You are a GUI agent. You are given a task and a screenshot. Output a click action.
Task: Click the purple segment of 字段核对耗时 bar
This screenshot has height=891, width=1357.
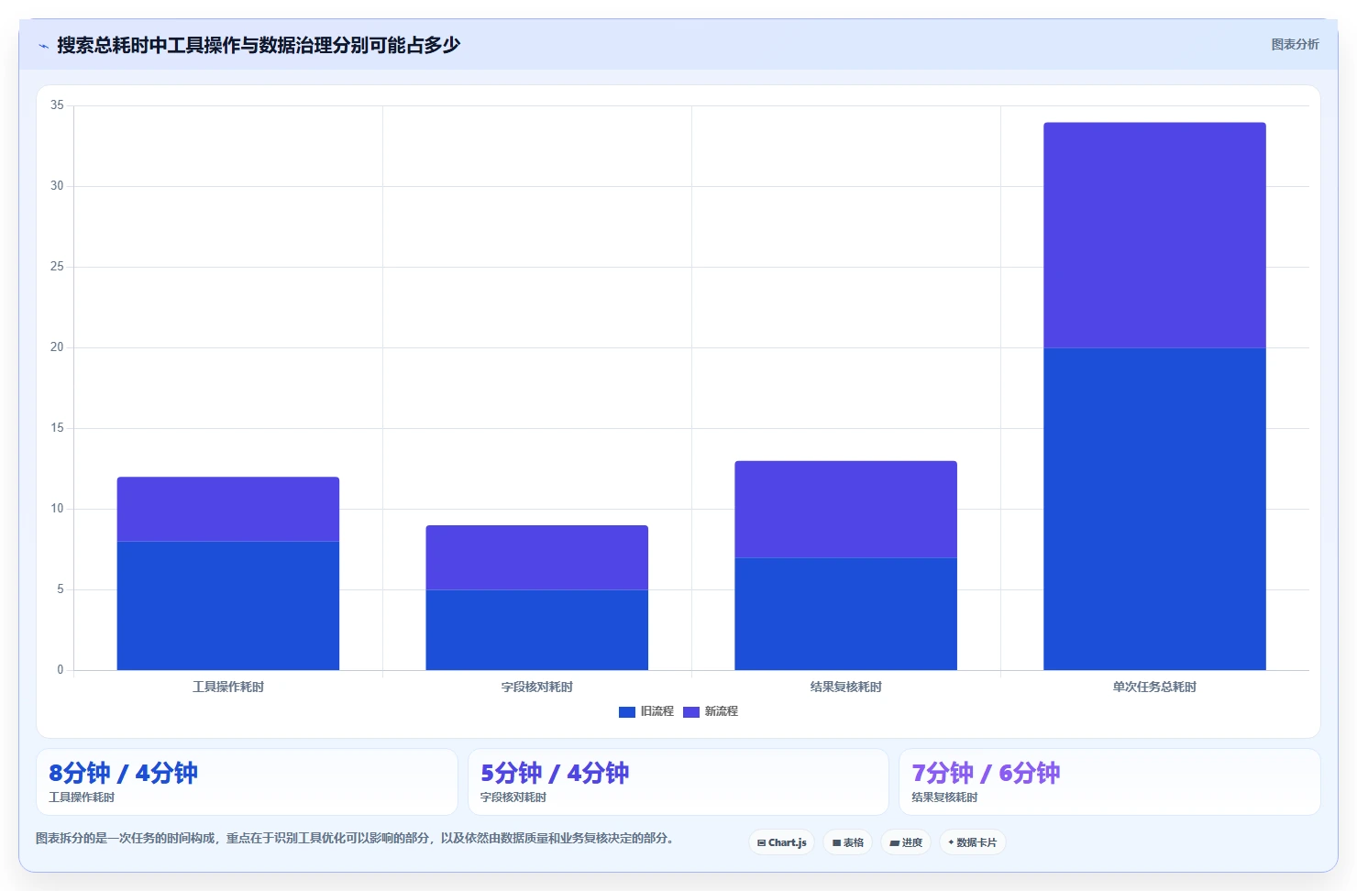(x=537, y=557)
